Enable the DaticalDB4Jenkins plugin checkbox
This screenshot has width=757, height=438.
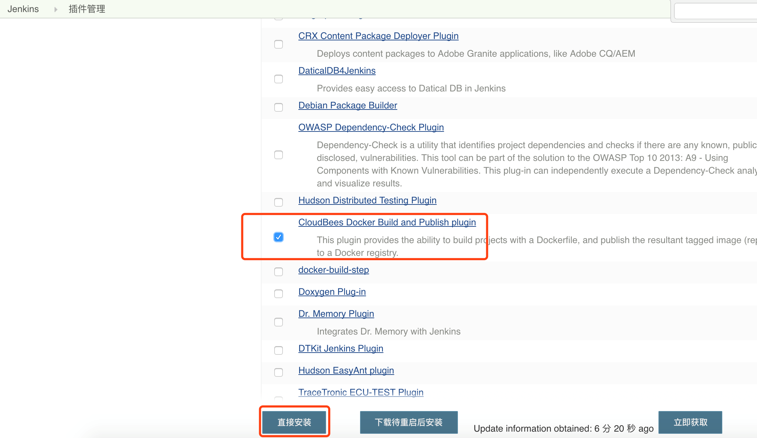pos(279,79)
